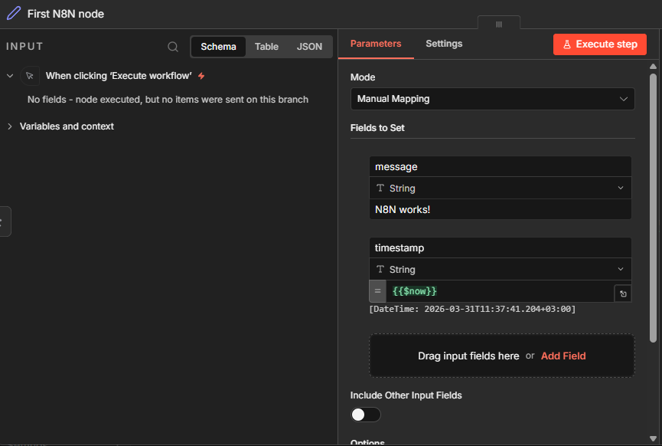Click the Add Field link

click(563, 356)
